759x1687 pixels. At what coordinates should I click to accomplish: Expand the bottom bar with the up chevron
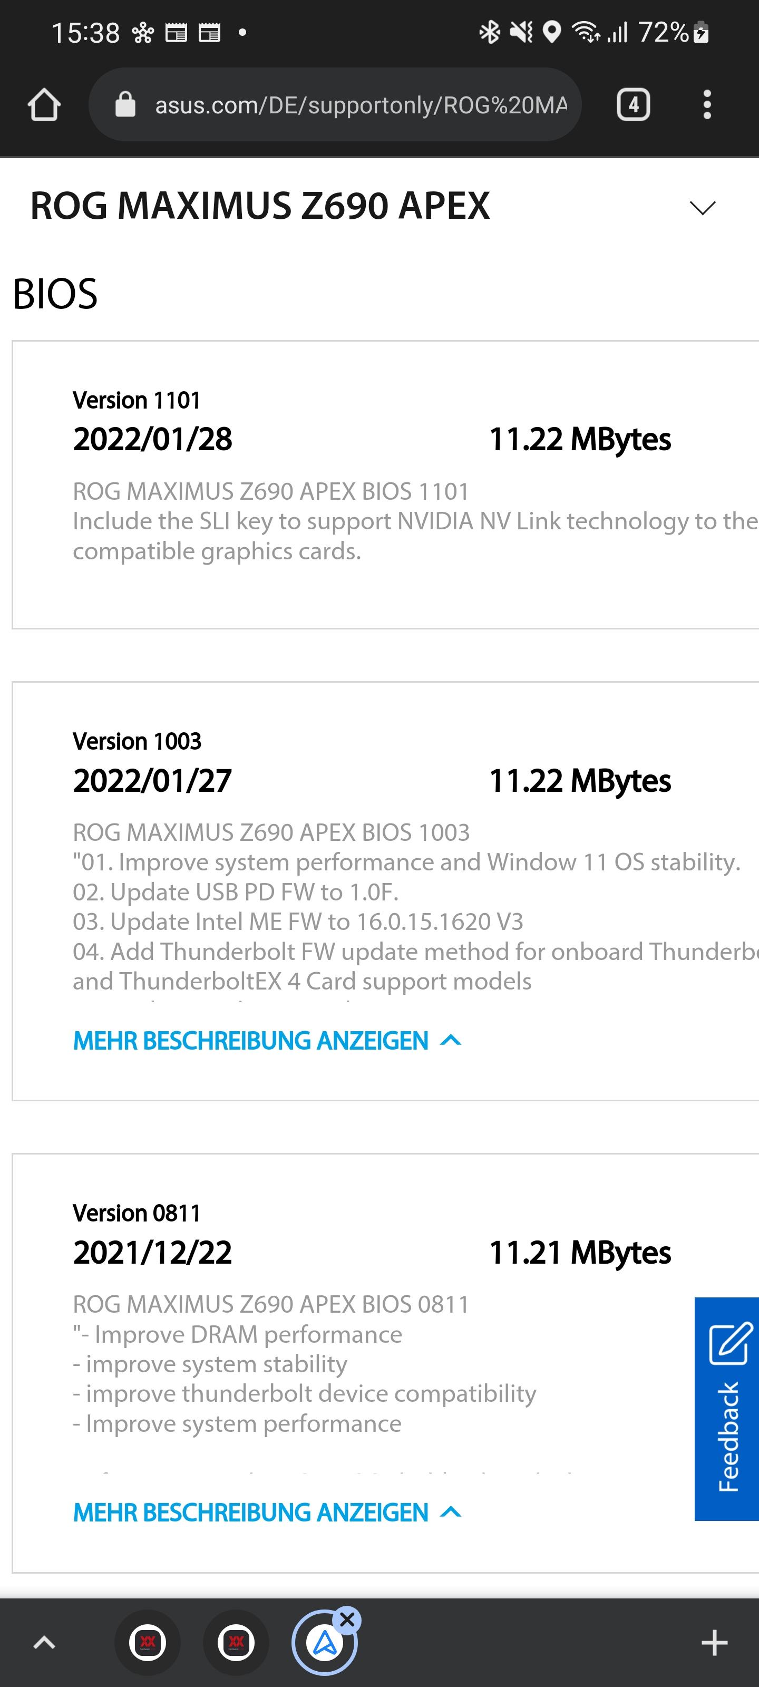[x=44, y=1643]
